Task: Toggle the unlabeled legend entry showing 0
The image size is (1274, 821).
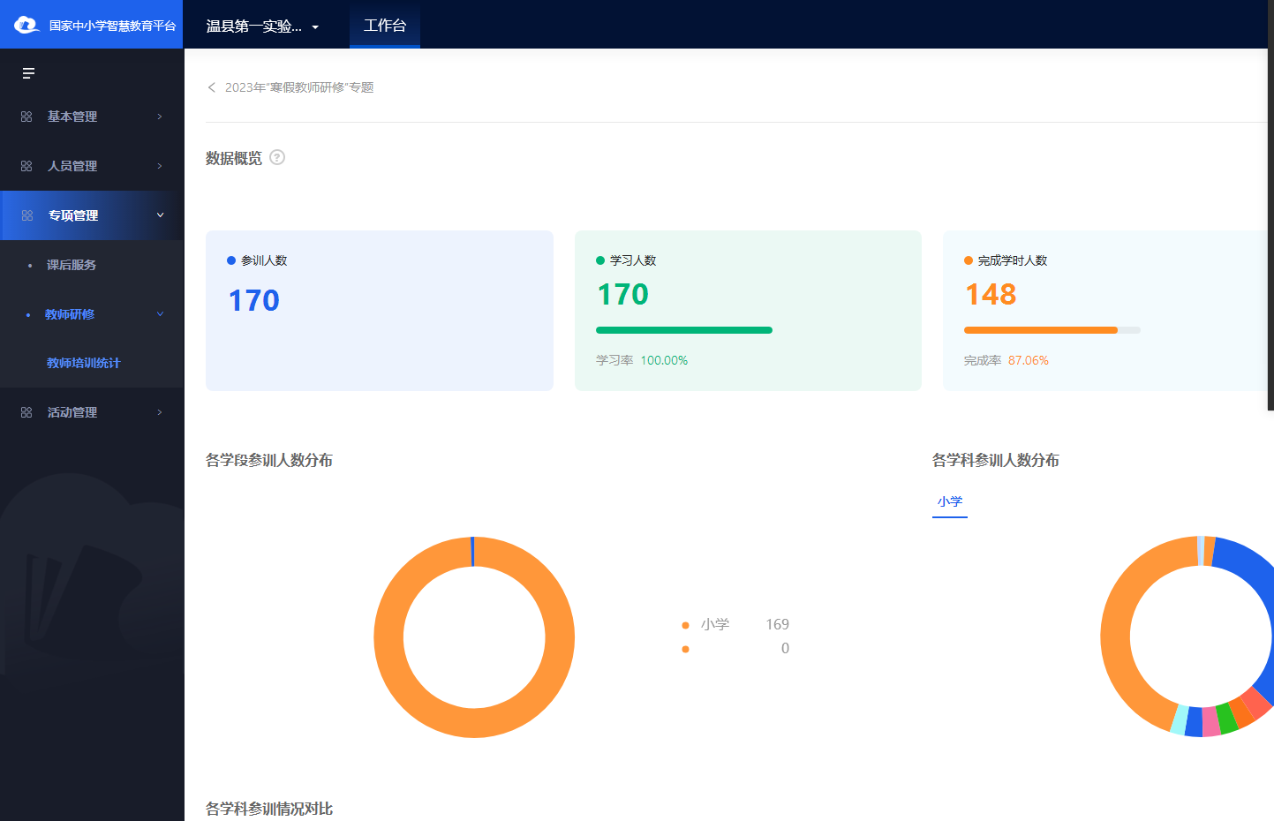Action: (686, 649)
